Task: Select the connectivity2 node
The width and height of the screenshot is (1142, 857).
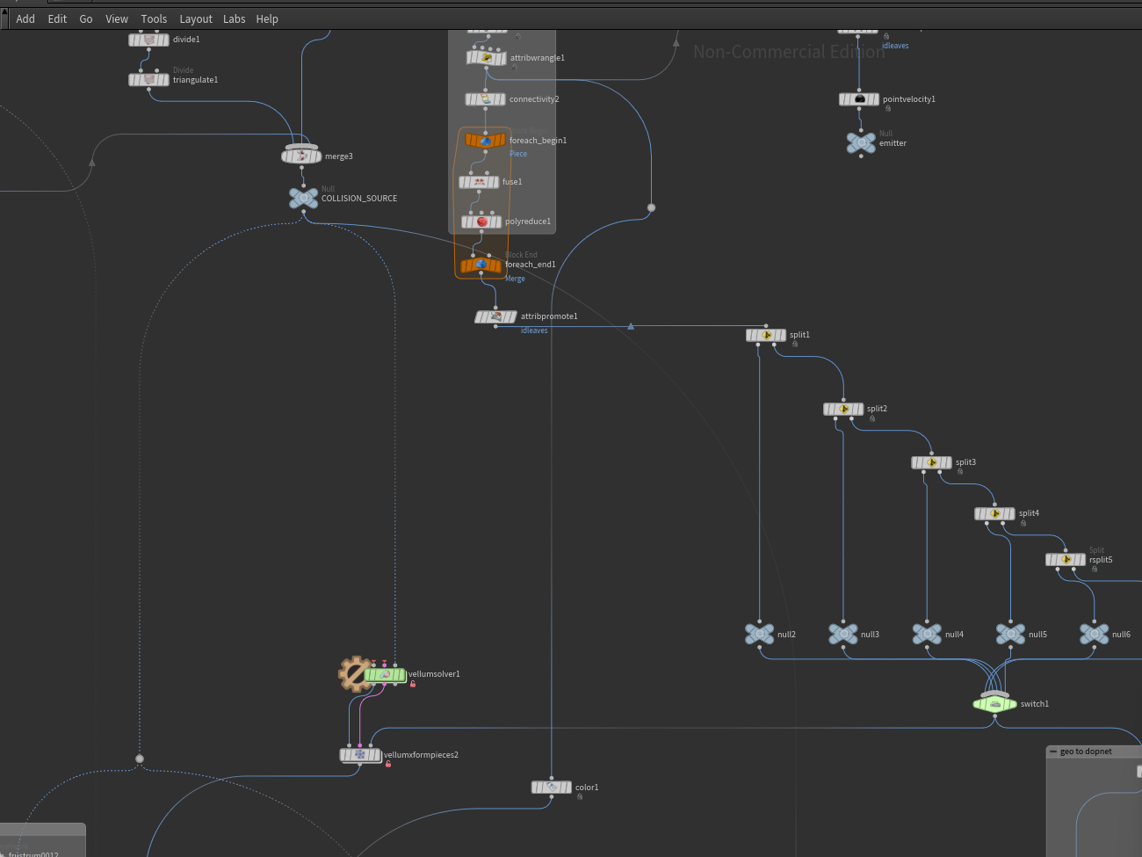Action: pyautogui.click(x=486, y=99)
